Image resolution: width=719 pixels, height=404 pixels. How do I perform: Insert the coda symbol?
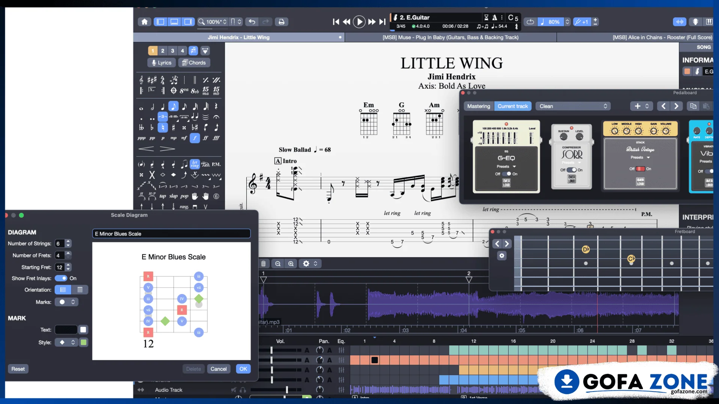pos(173,91)
